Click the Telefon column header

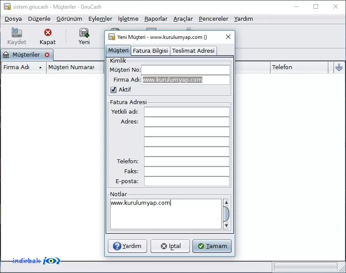(299, 67)
